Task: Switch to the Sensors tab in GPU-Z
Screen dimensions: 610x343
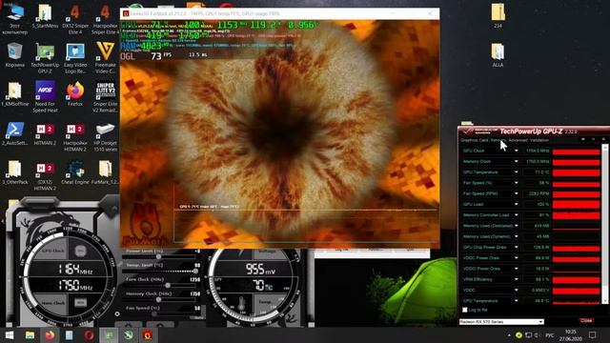Action: point(498,140)
